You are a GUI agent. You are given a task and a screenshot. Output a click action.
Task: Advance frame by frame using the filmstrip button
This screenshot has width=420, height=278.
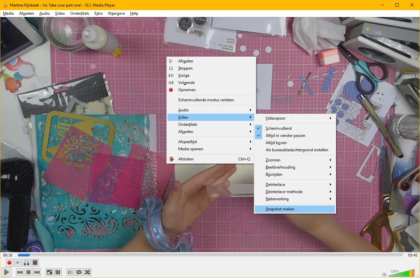pyautogui.click(x=35, y=262)
